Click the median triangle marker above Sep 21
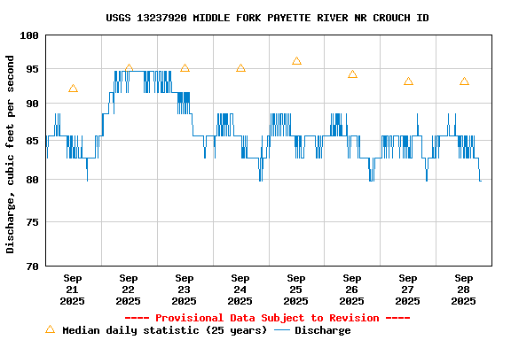Viewport: 511px width, 340px height. 74,89
